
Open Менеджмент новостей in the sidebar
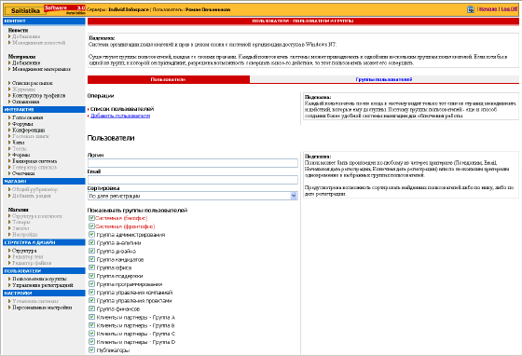tap(39, 43)
